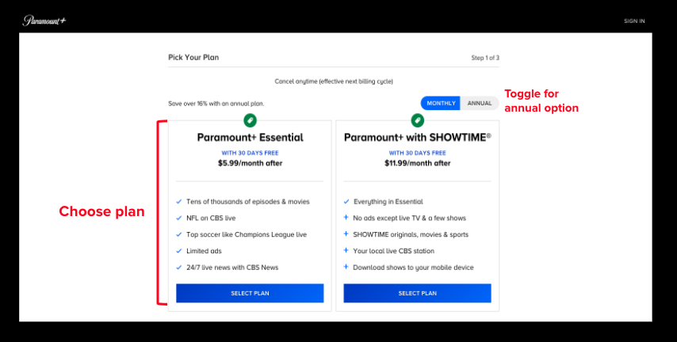Viewport: 677px width, 342px height.
Task: Click checkmark beside 24/7 live news feature
Action: click(179, 268)
